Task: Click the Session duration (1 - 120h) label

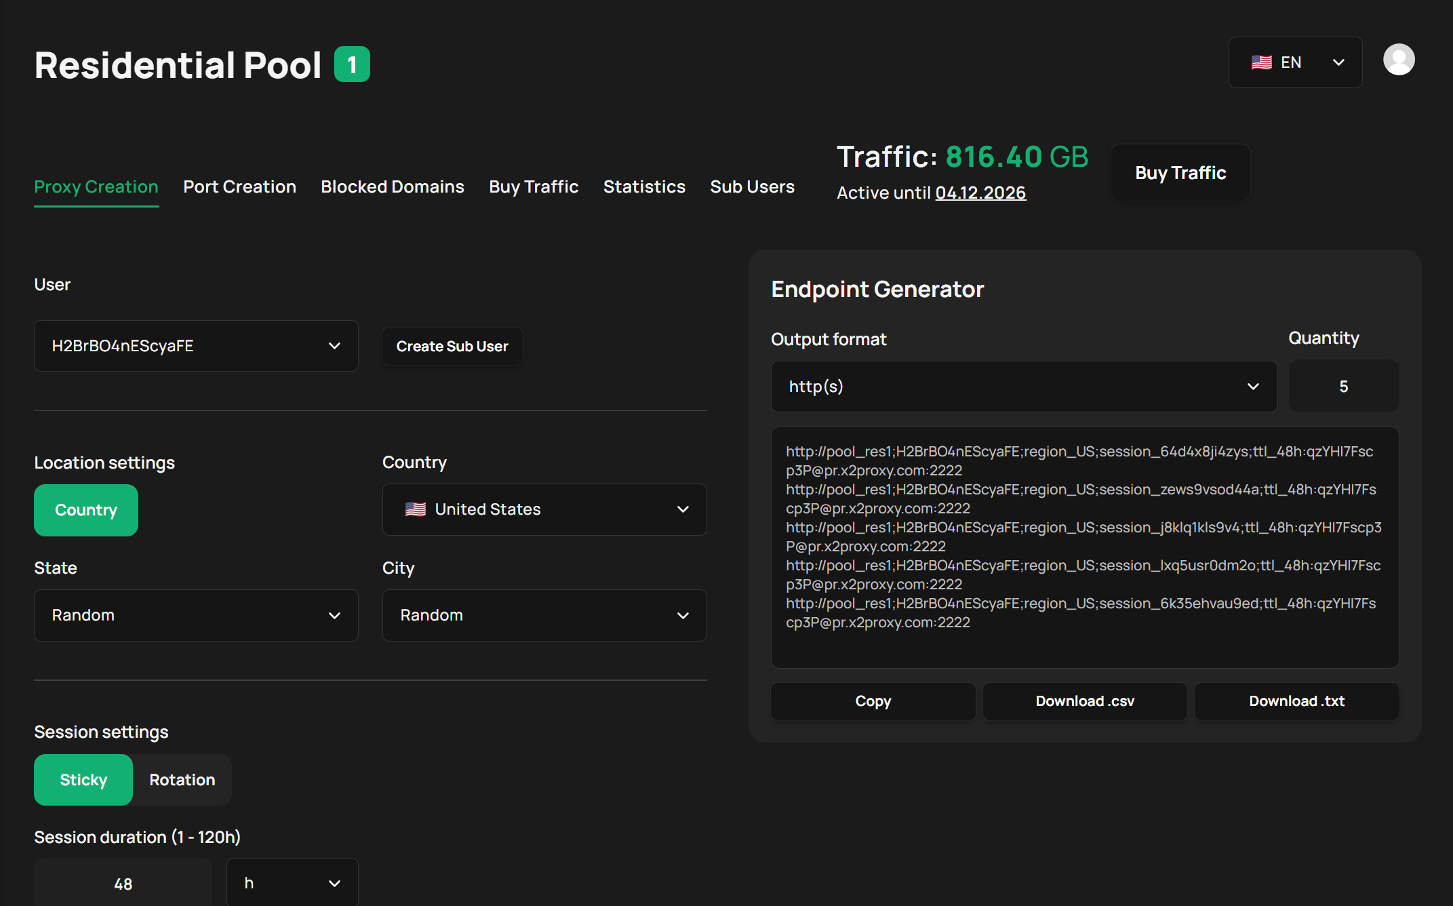Action: pyautogui.click(x=138, y=838)
